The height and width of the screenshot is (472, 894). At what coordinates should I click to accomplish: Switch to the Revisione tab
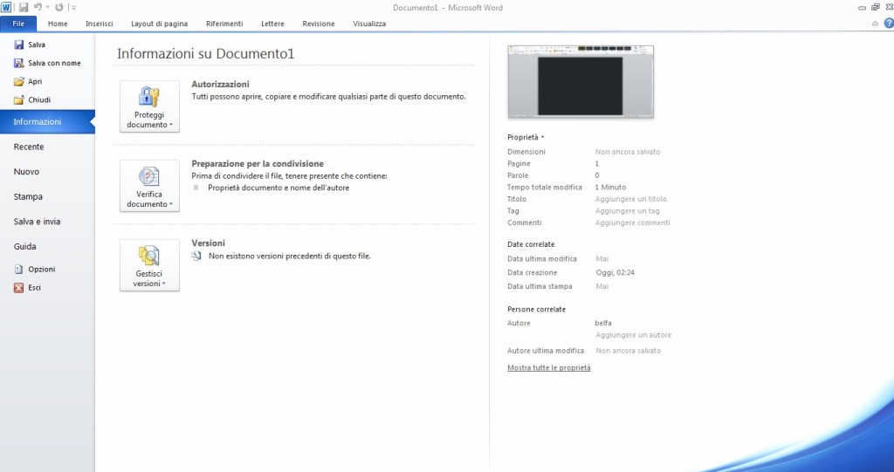318,24
